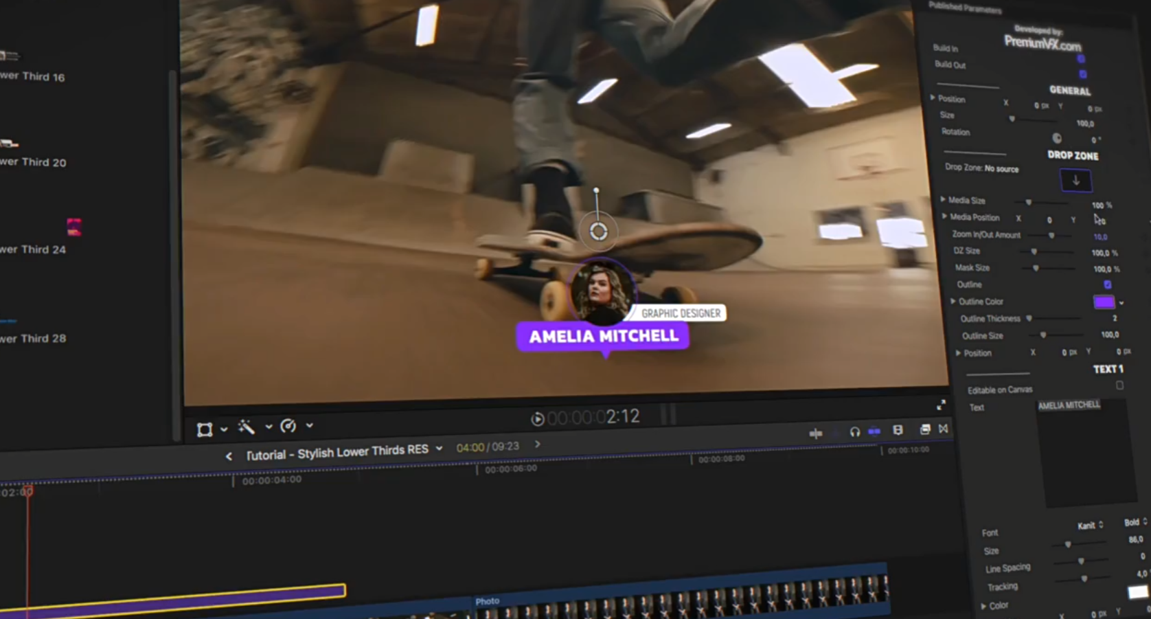Enable the Editable on Canvas checkbox
Screen dimensions: 1151x619
click(x=1119, y=385)
